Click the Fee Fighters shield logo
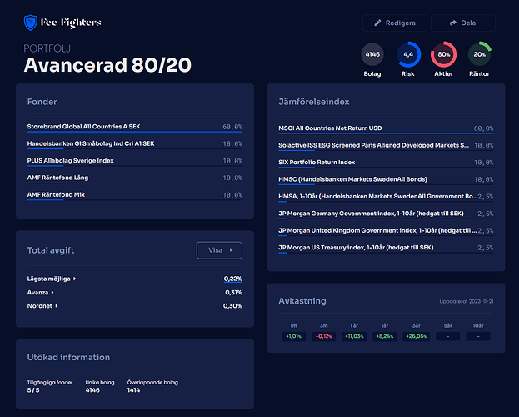Viewport: 519px width, 417px height. pyautogui.click(x=31, y=23)
